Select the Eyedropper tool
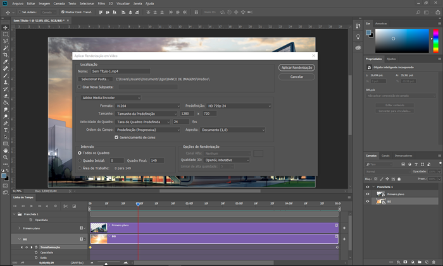The height and width of the screenshot is (266, 443). tap(5, 62)
